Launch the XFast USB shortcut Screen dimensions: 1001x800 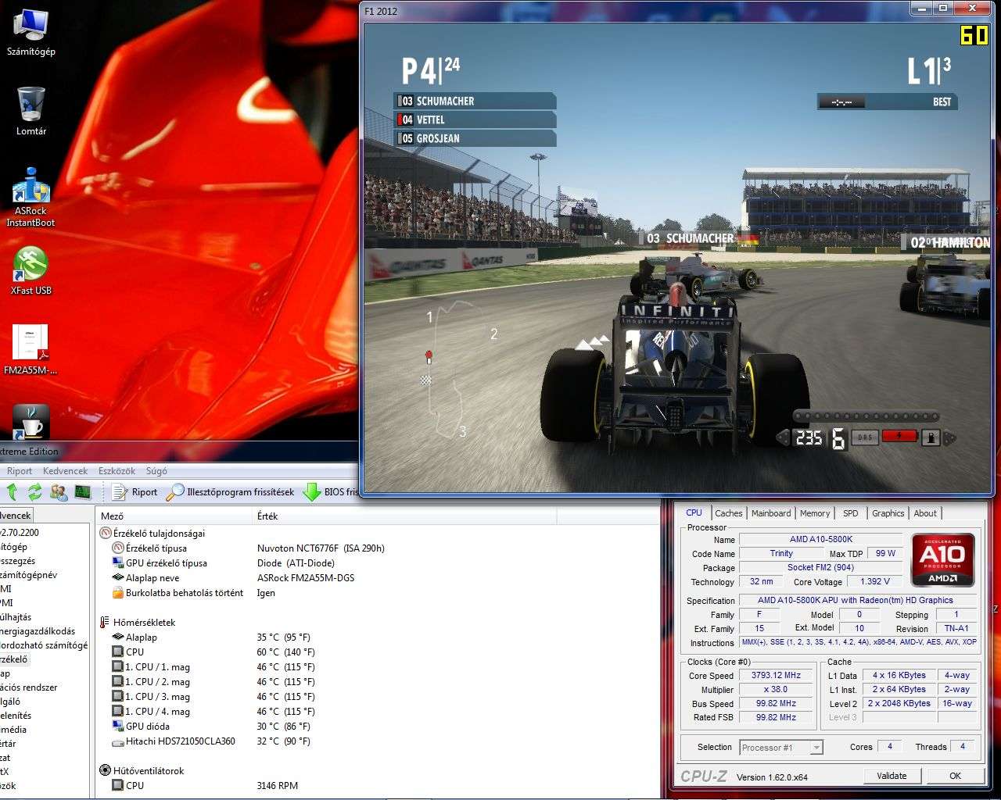(30, 271)
